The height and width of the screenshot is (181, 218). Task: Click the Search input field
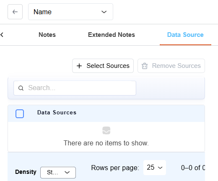tap(75, 88)
